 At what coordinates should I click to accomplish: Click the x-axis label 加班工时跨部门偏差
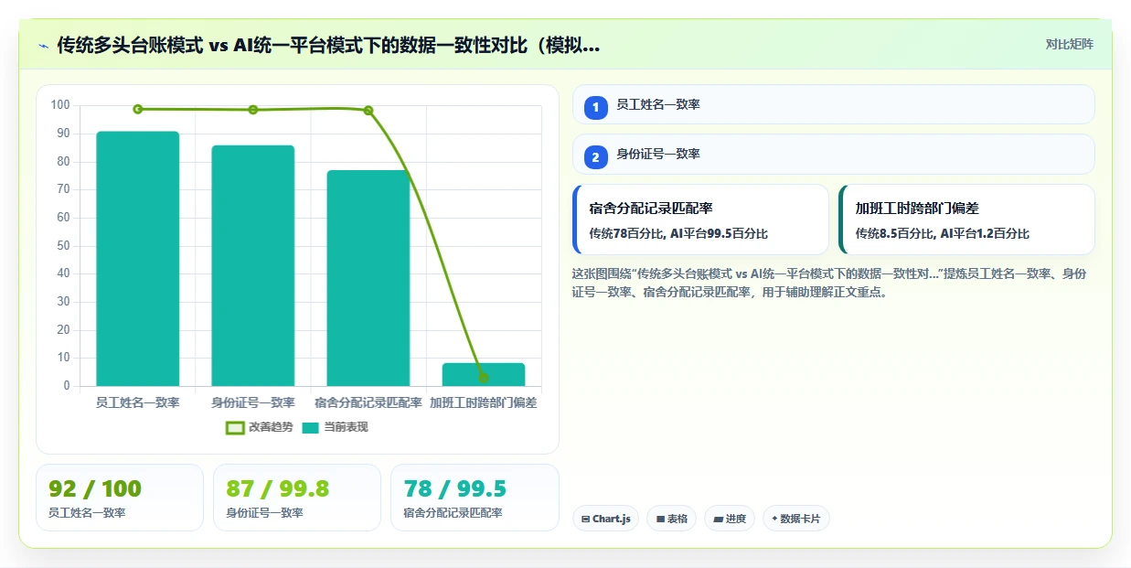tap(484, 402)
